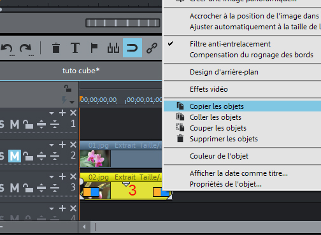Open the Title editor (T icon)
This screenshot has height=235, width=321.
pos(75,48)
